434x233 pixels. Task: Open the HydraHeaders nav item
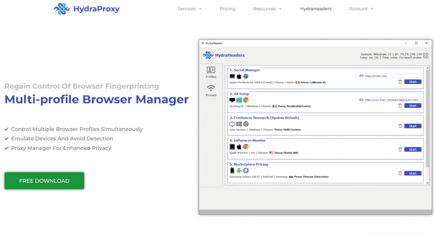(x=316, y=9)
